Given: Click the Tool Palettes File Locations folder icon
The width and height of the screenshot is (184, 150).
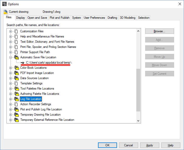Looking at the screenshot, I should [x=16, y=89].
